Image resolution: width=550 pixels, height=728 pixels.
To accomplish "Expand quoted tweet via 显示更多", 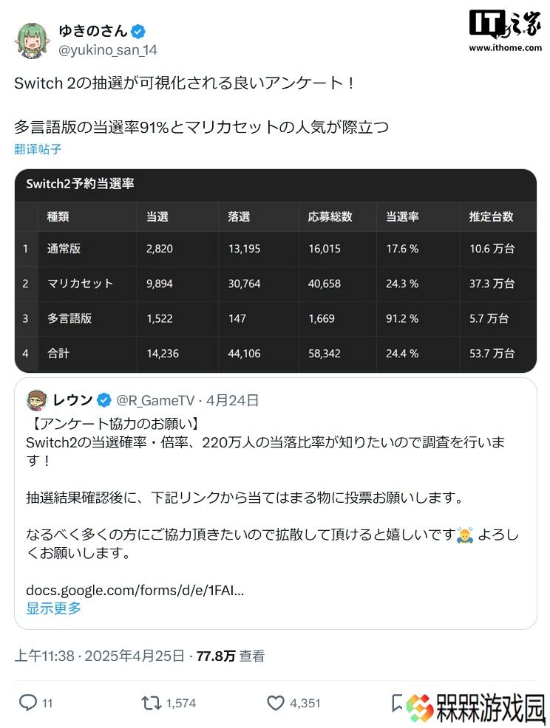I will tap(53, 608).
